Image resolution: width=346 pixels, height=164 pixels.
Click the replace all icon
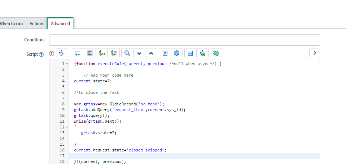(x=114, y=53)
